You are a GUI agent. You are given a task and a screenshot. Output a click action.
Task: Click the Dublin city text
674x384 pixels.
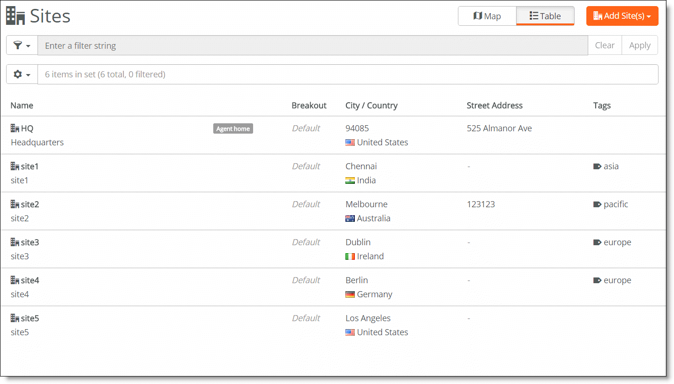[358, 242]
